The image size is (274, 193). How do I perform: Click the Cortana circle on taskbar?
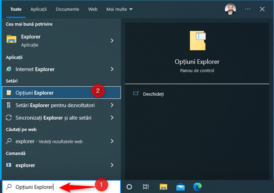point(129,187)
